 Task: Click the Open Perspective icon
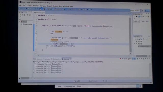pyautogui.click(x=143, y=11)
